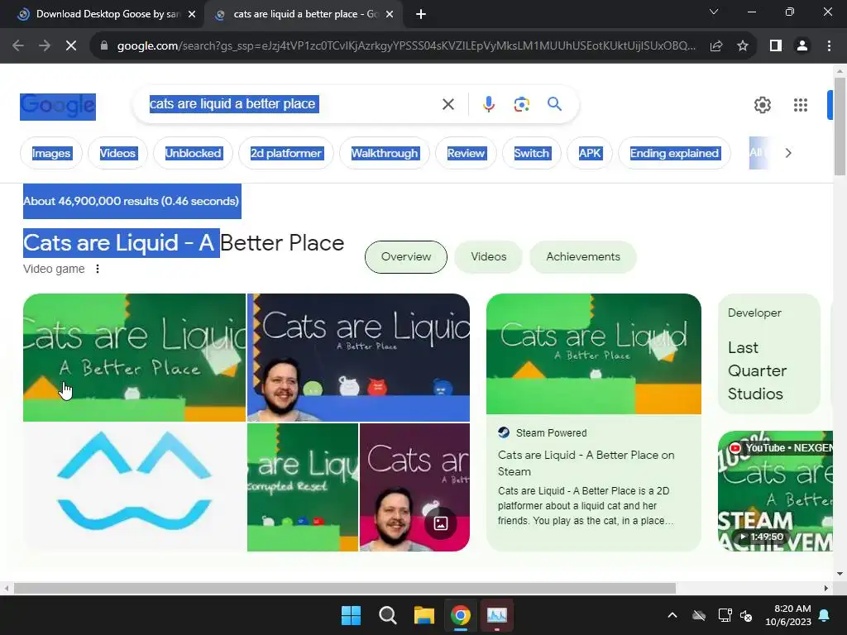Open File Explorer from the taskbar
The image size is (847, 635).
424,615
